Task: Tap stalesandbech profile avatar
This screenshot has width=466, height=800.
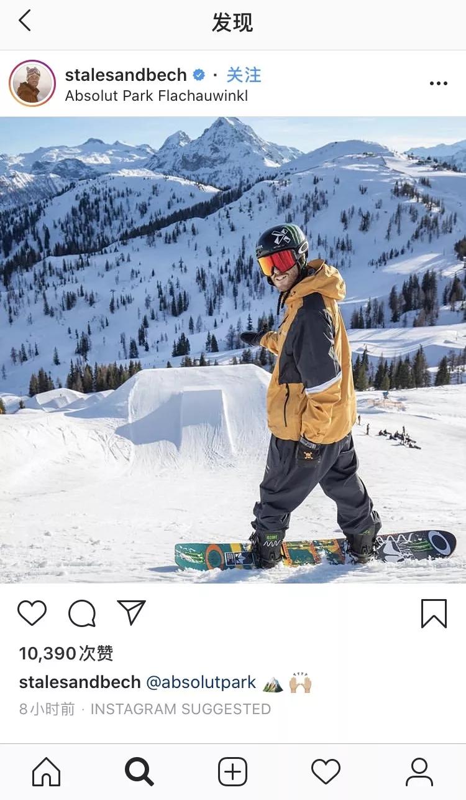Action: [32, 83]
